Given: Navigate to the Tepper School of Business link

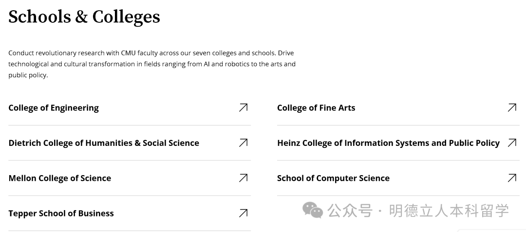Looking at the screenshot, I should 61,214.
